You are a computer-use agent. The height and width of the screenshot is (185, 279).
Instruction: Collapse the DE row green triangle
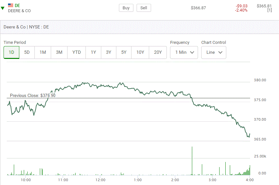pyautogui.click(x=3, y=8)
